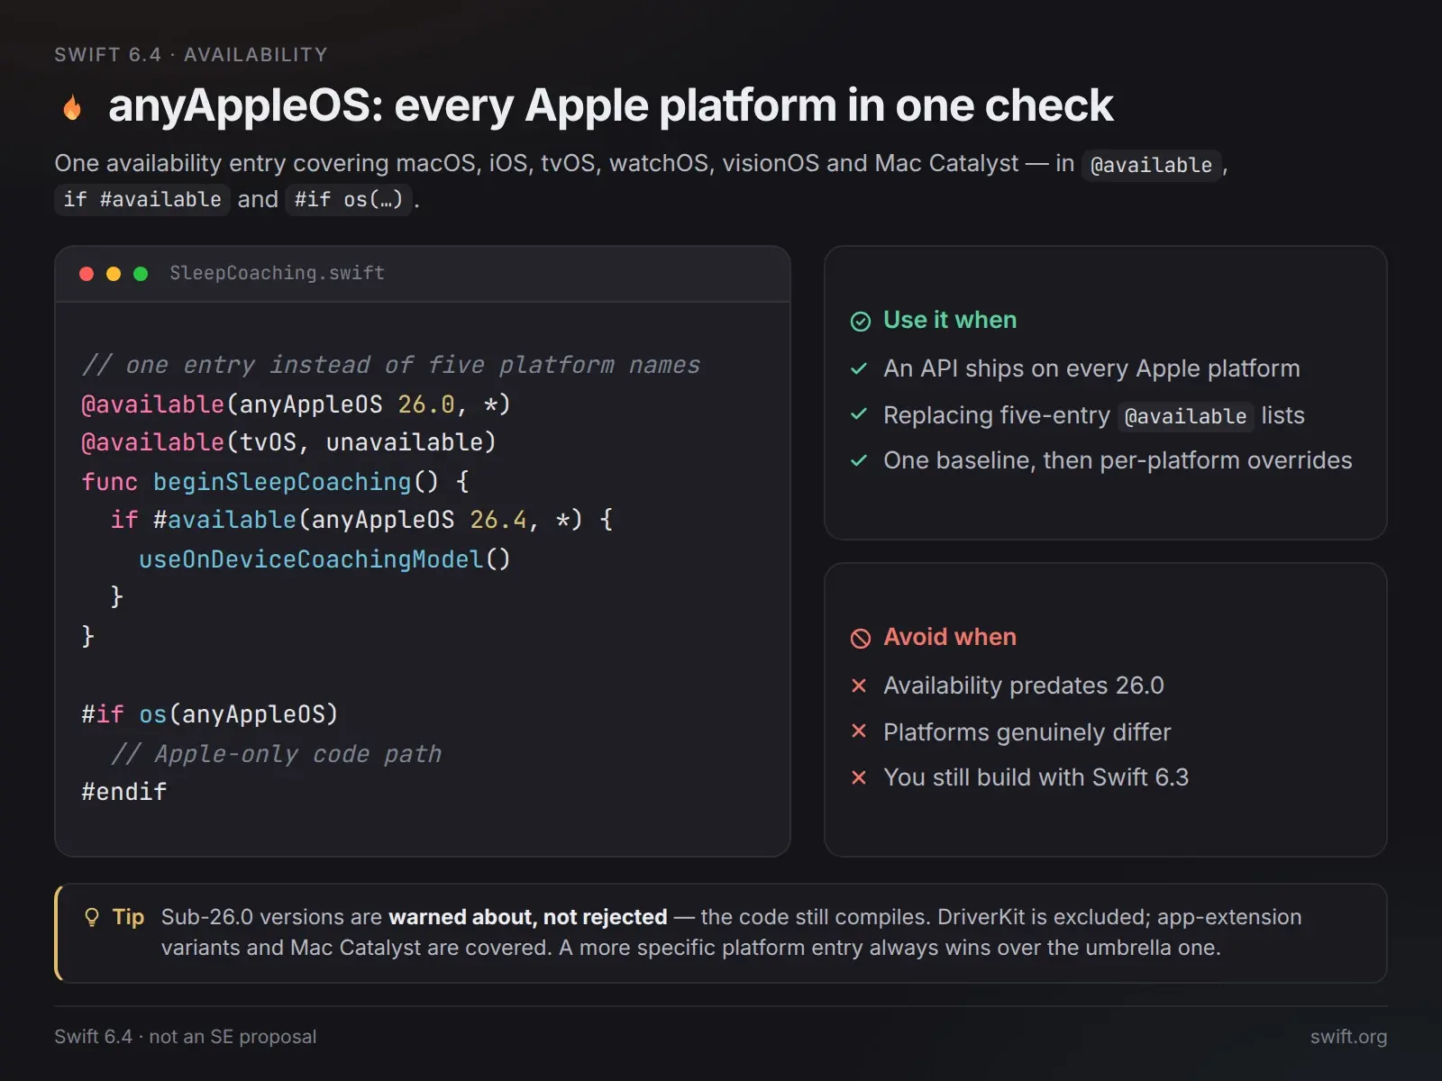This screenshot has height=1081, width=1442.
Task: Select the SleepCoaching.swift file name
Action: pyautogui.click(x=278, y=273)
